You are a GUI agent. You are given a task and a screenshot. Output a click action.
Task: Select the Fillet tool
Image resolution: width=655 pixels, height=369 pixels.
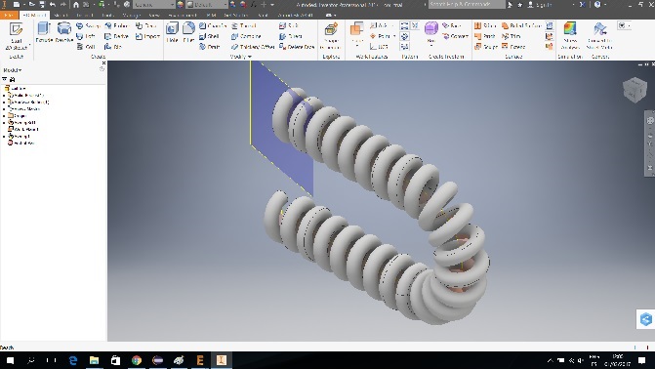point(188,32)
